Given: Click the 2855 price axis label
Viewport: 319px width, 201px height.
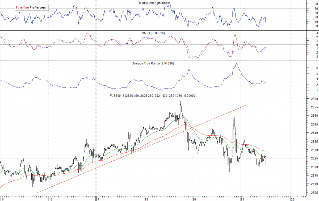Looking at the screenshot, I should tap(314, 107).
